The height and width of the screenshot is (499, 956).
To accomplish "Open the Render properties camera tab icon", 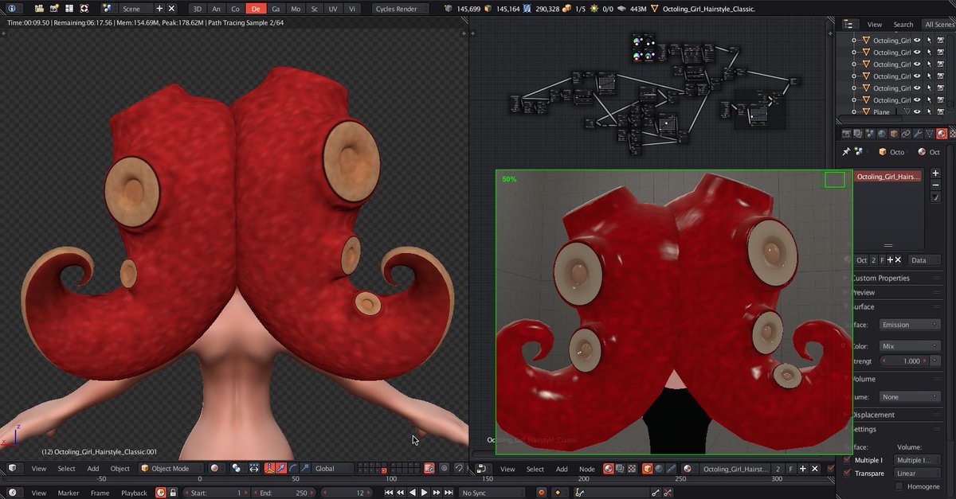I will point(847,134).
